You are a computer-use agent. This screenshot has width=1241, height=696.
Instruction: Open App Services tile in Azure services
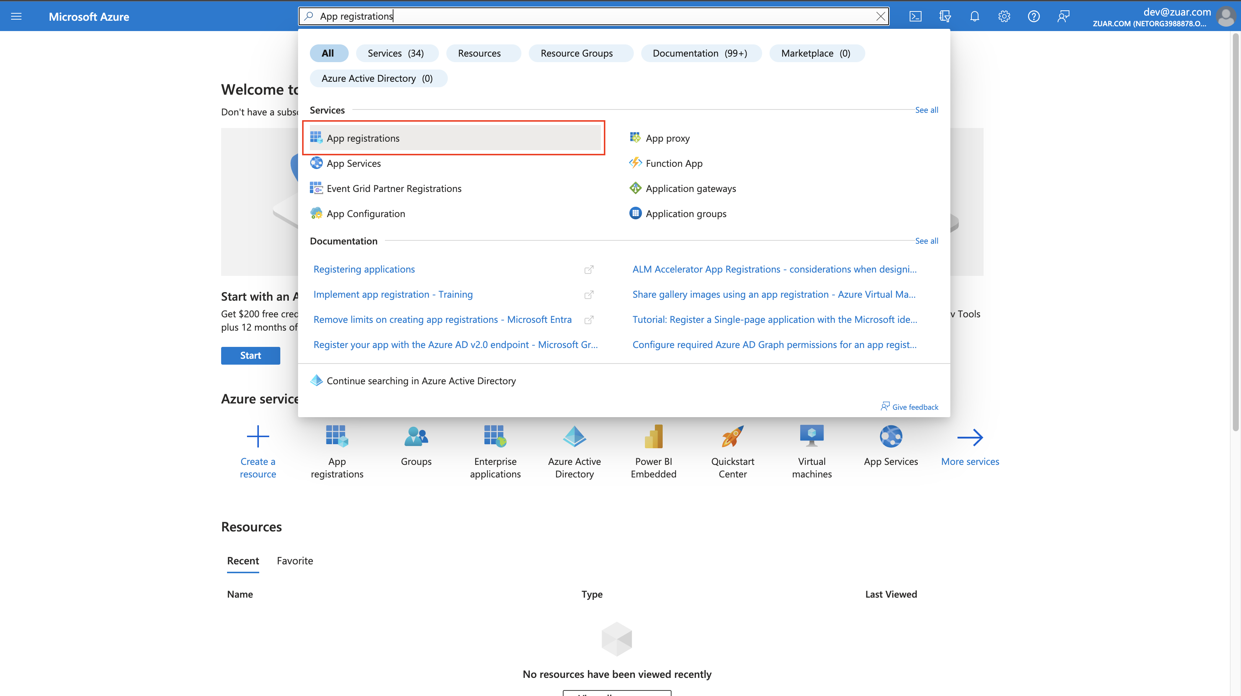(x=891, y=446)
